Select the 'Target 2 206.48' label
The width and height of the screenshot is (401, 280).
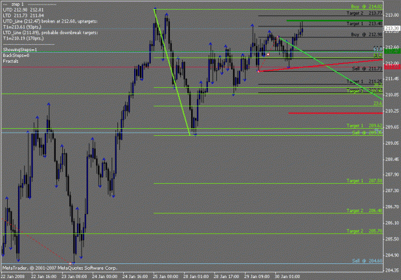(x=364, y=211)
